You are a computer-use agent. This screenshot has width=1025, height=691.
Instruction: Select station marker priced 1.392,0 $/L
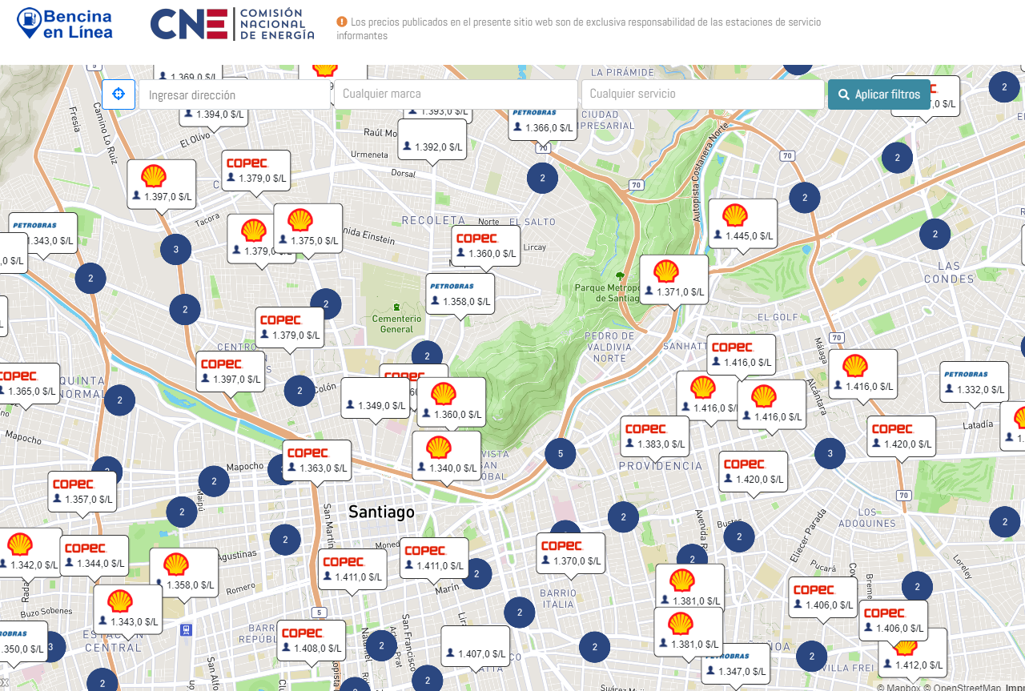(432, 139)
